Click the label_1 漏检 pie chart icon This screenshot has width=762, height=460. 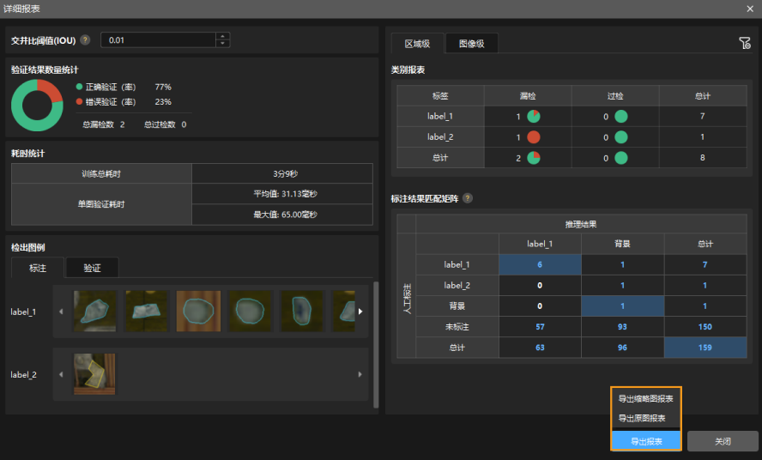534,116
